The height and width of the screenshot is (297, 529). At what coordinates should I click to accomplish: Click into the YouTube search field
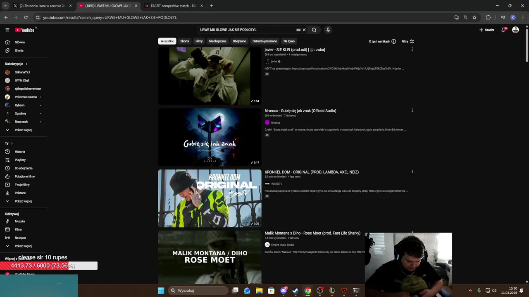pos(246,30)
